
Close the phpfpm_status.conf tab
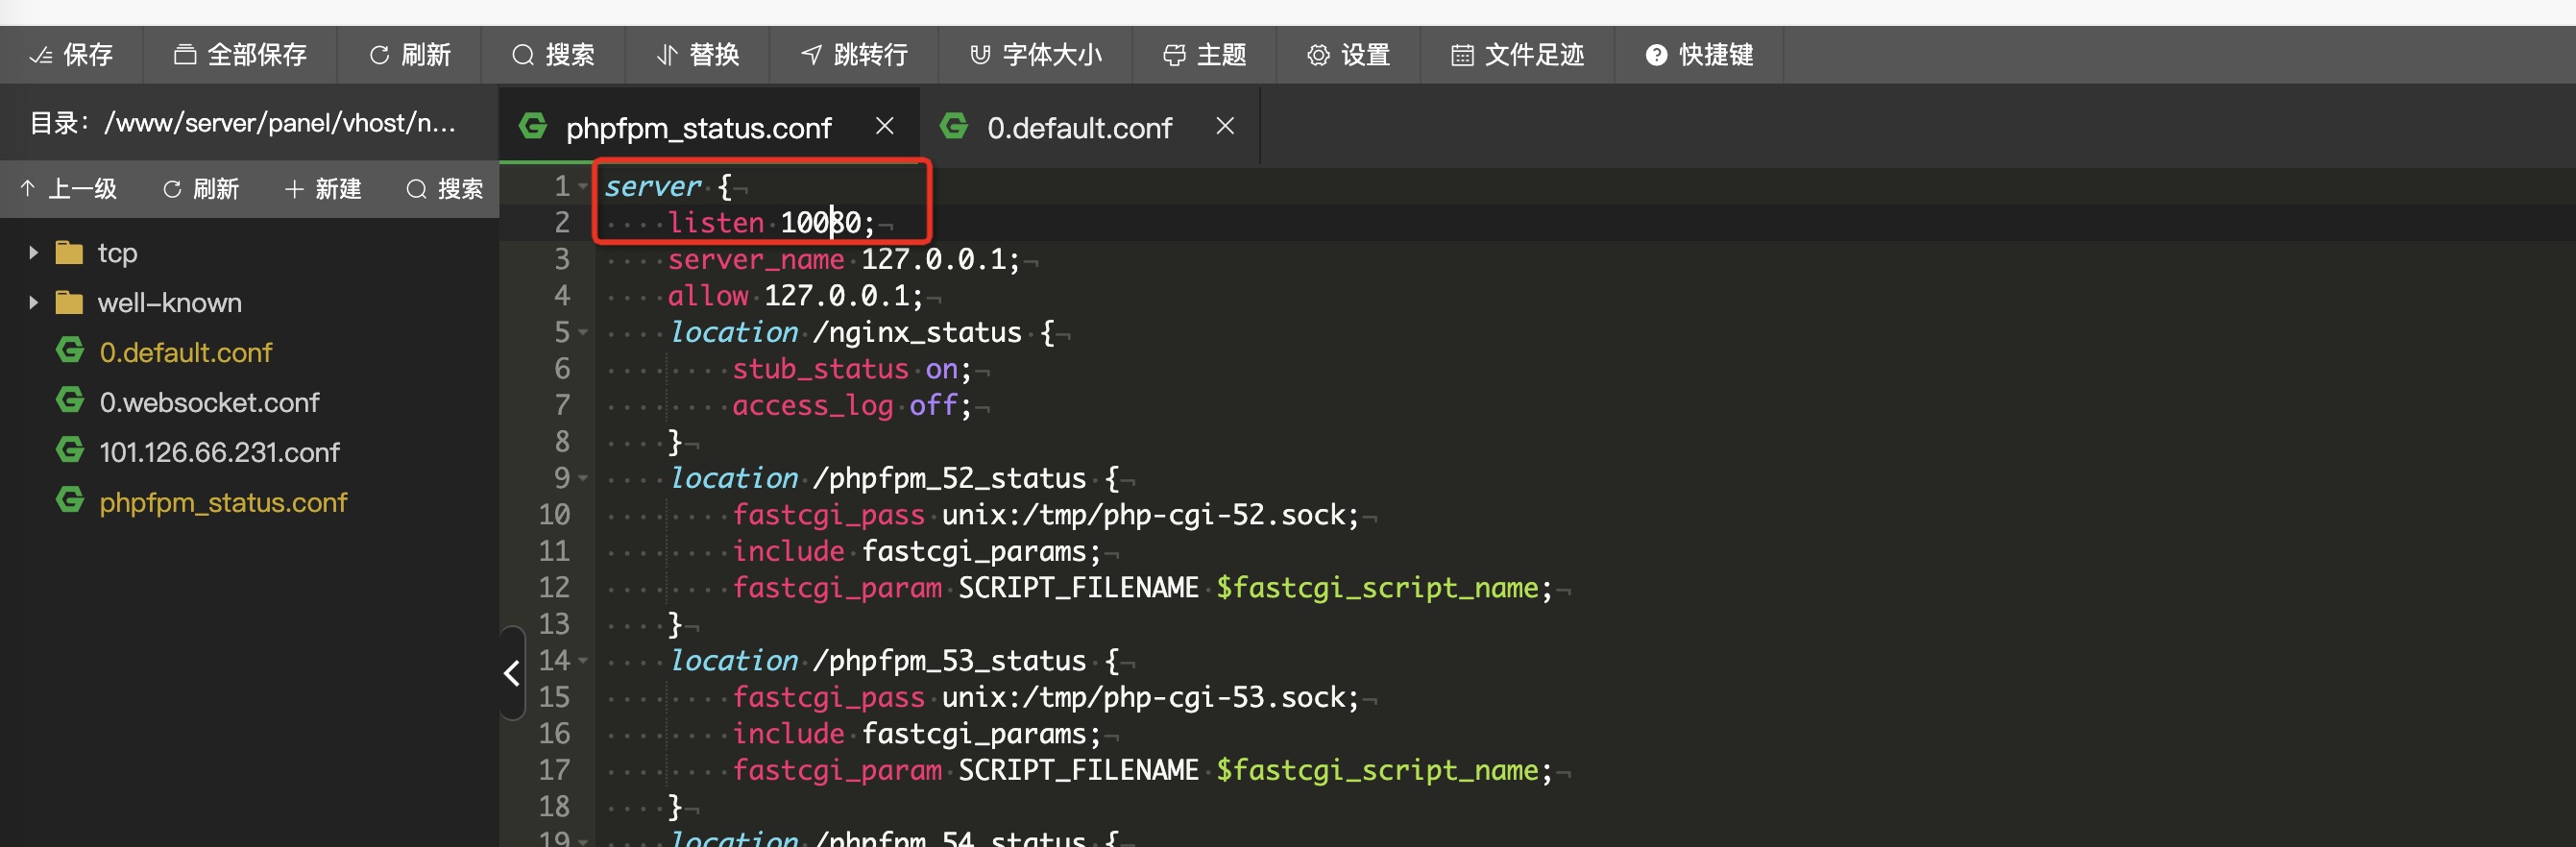click(884, 126)
